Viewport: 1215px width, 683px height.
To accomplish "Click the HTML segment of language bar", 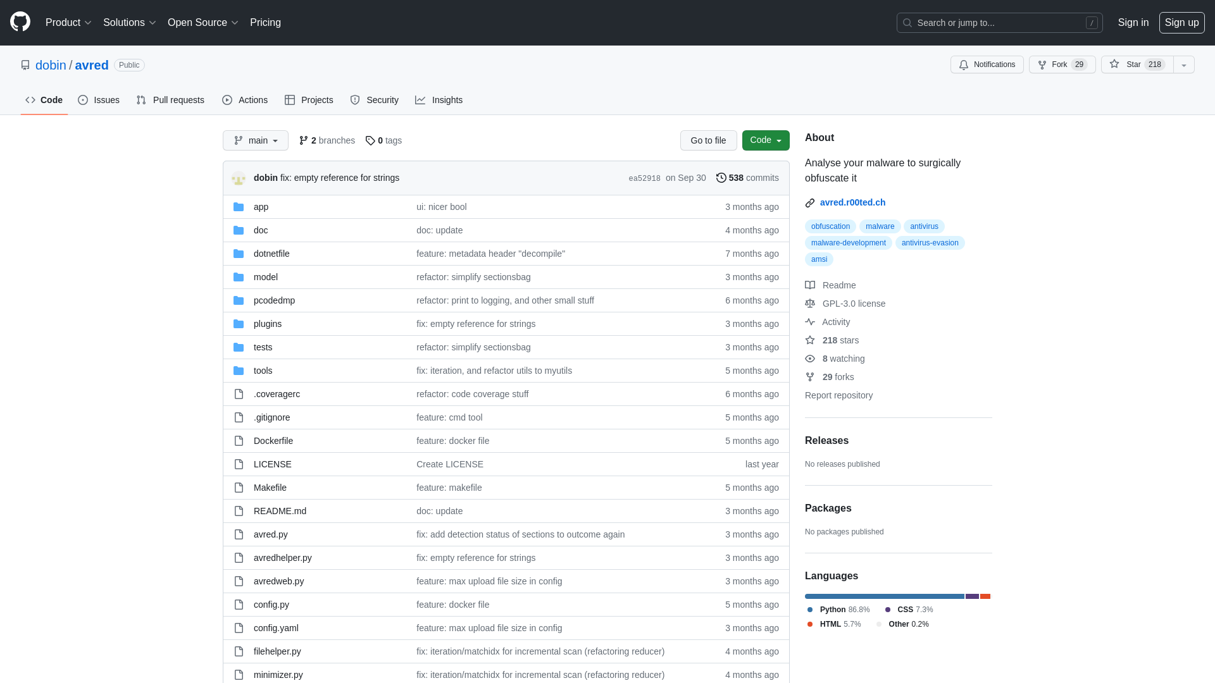I will pyautogui.click(x=985, y=596).
